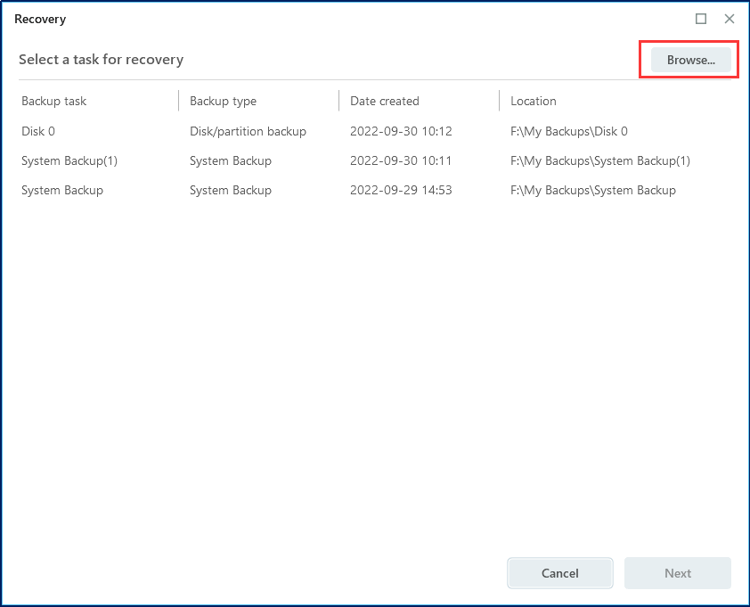Pick the backup dated 2022-09-29 14:53
The image size is (750, 607).
(x=401, y=190)
